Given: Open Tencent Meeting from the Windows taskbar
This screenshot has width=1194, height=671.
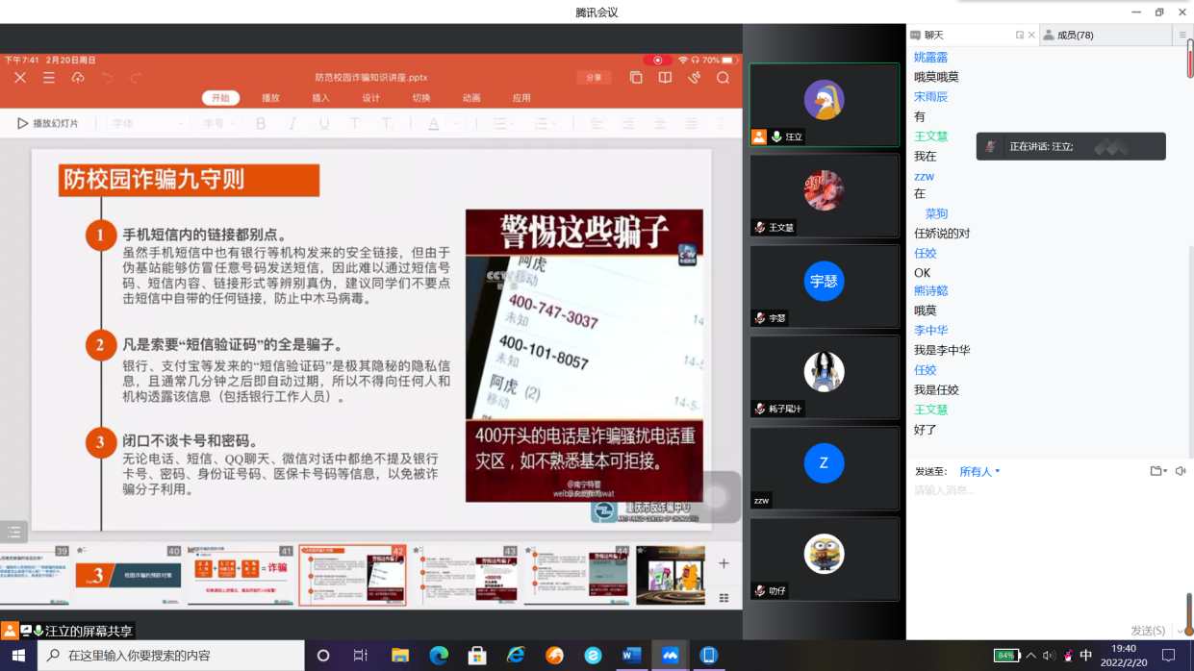Looking at the screenshot, I should pos(670,656).
